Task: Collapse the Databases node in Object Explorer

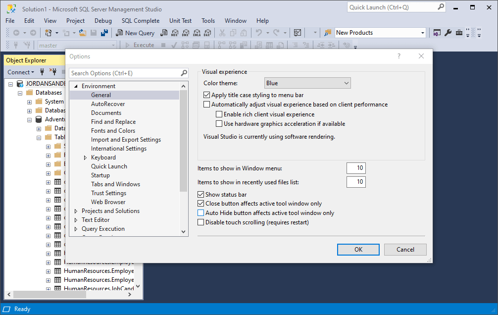Action: [x=20, y=93]
